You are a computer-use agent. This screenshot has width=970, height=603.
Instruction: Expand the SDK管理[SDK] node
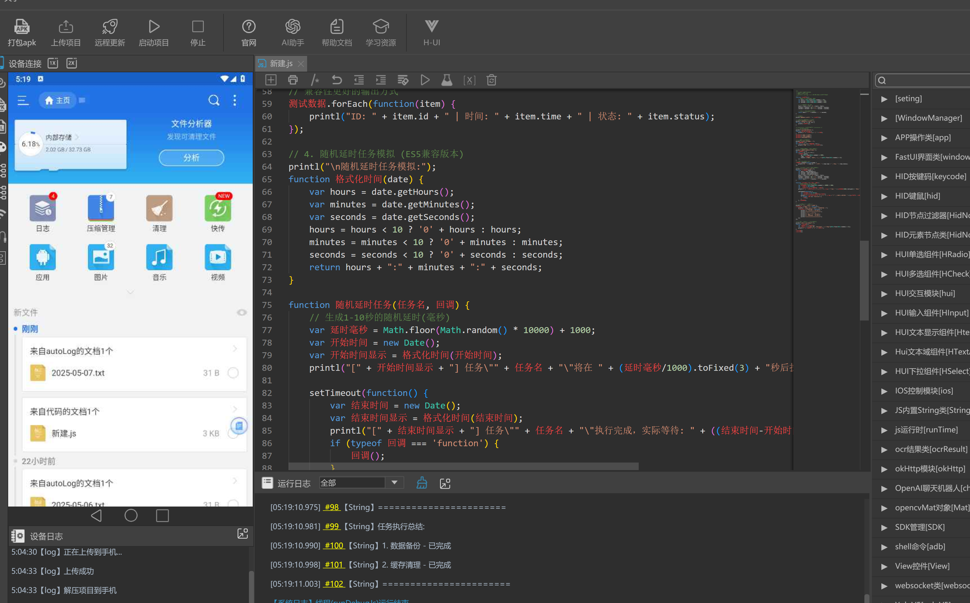click(x=884, y=528)
